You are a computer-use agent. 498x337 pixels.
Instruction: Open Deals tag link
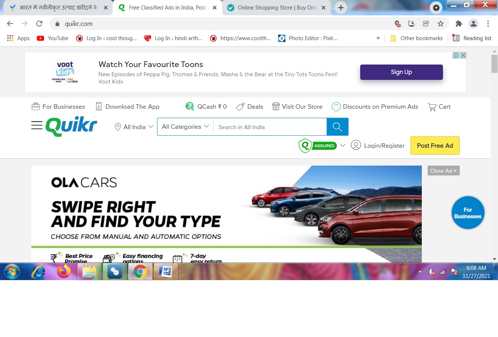pos(250,107)
